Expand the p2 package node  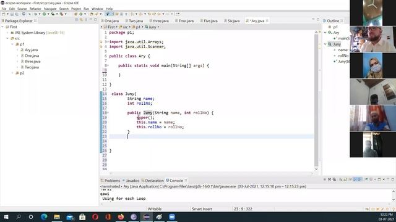(12, 73)
